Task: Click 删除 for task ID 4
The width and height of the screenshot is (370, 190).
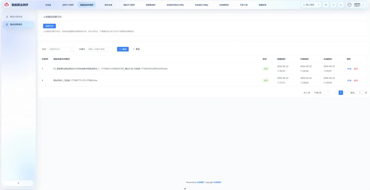Action: [356, 80]
